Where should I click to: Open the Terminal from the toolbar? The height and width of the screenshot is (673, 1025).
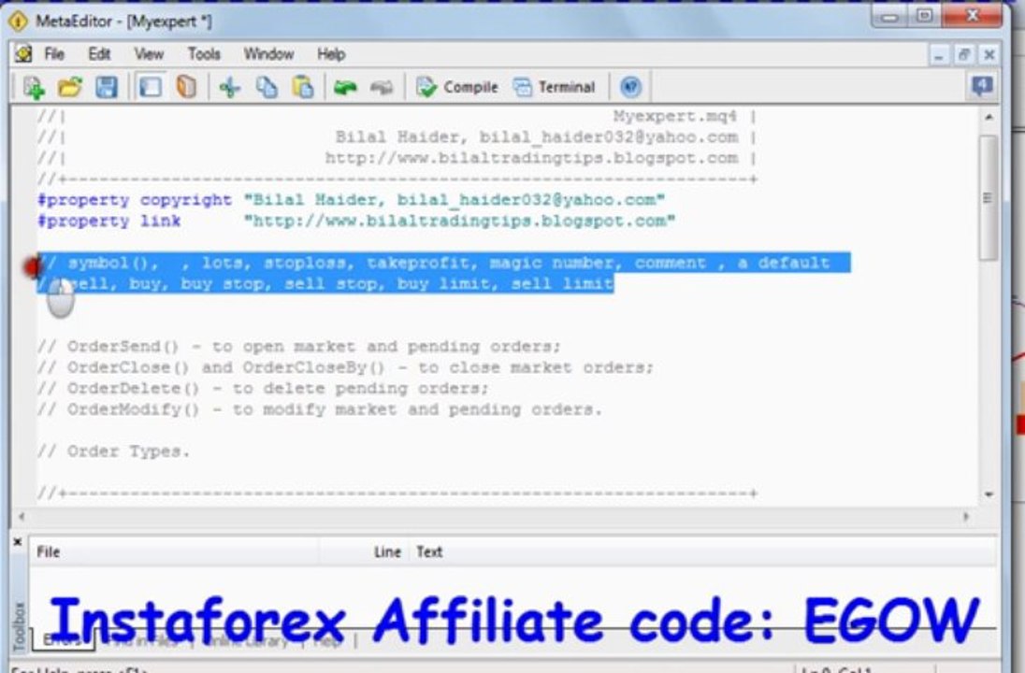[555, 87]
